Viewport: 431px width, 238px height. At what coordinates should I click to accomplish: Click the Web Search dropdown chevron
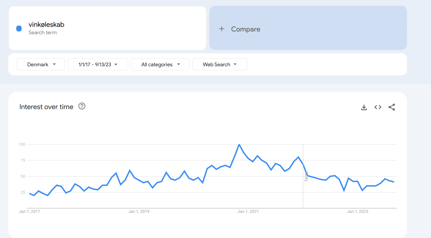point(235,64)
